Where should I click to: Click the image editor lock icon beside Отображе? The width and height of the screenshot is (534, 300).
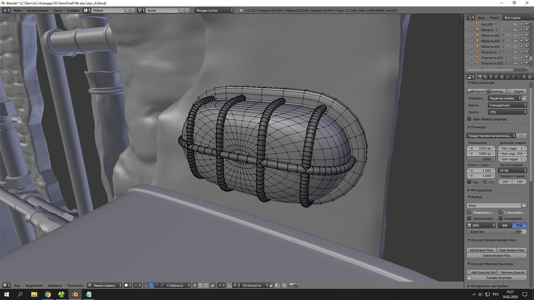(524, 98)
